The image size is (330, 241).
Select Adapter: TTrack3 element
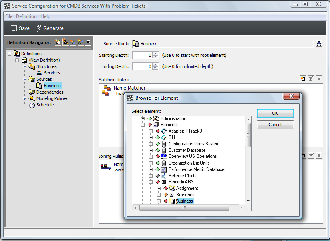pyautogui.click(x=185, y=131)
